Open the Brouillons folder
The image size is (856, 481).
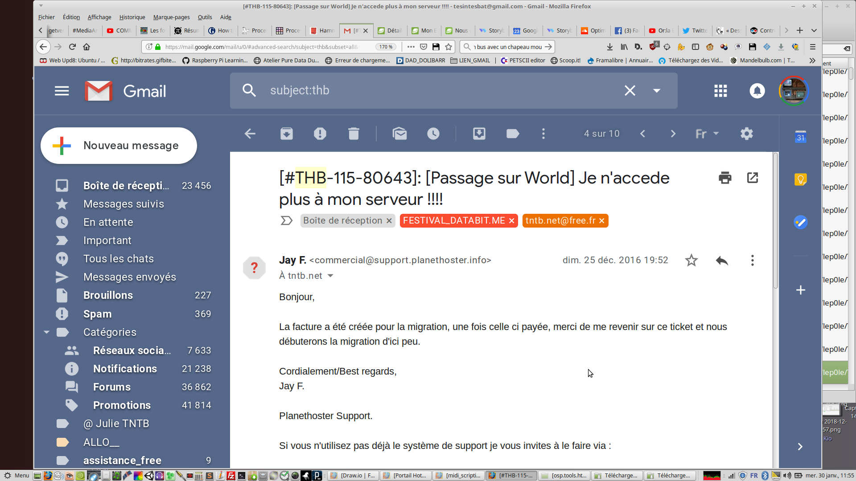[108, 295]
